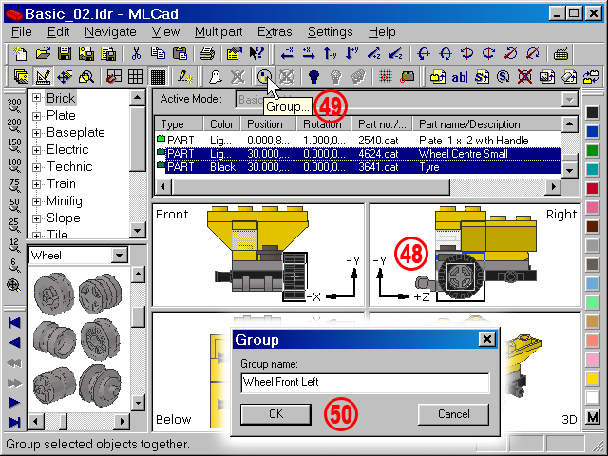Image resolution: width=608 pixels, height=456 pixels.
Task: Cut selection with scissors icon
Action: (x=136, y=53)
